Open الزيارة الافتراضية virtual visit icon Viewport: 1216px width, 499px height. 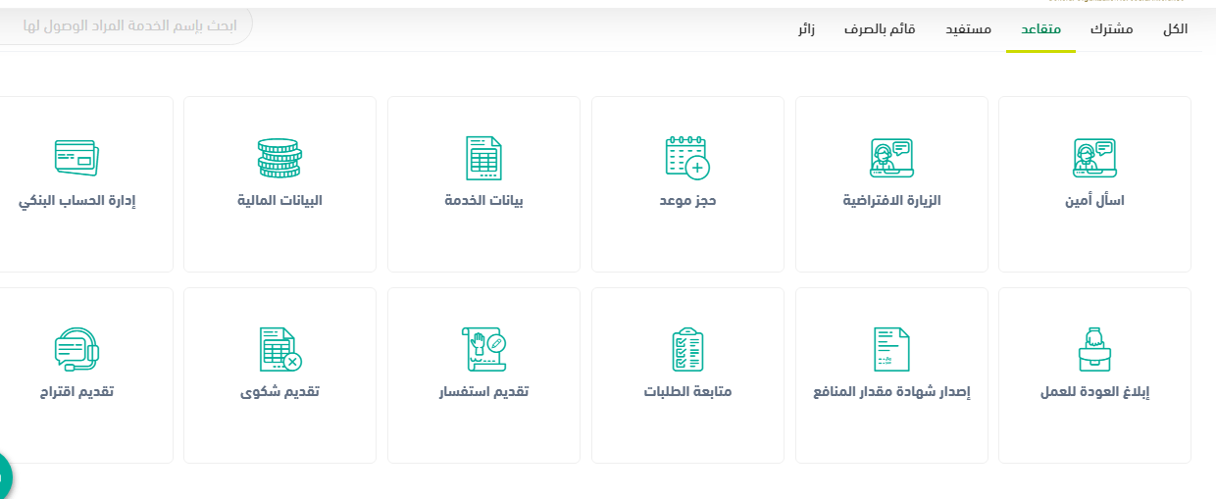[x=891, y=158]
